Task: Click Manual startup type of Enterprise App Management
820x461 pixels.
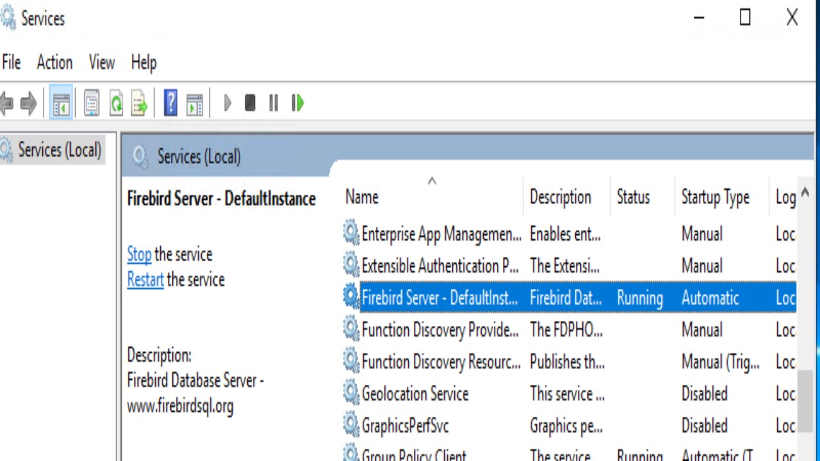Action: point(702,234)
